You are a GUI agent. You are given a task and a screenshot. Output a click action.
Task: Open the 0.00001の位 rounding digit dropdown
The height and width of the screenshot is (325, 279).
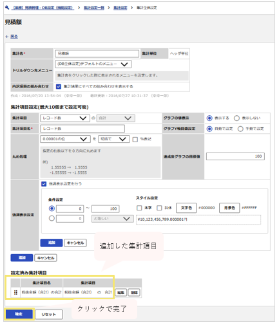(x=65, y=139)
